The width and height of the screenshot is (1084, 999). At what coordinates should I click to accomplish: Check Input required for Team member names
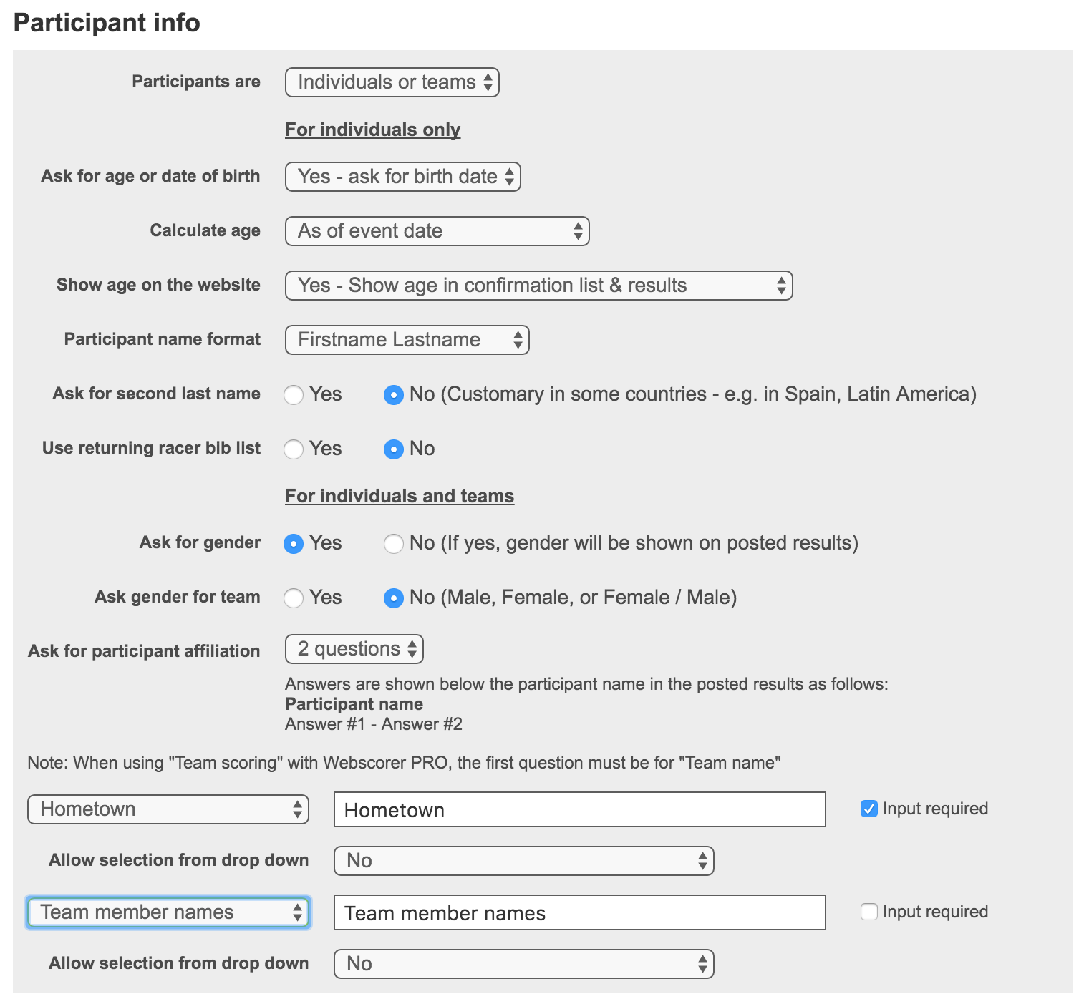[869, 912]
